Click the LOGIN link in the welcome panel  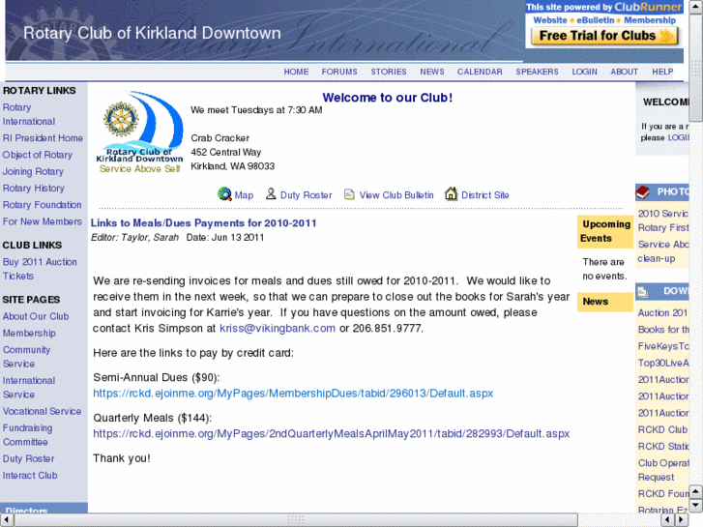(678, 137)
